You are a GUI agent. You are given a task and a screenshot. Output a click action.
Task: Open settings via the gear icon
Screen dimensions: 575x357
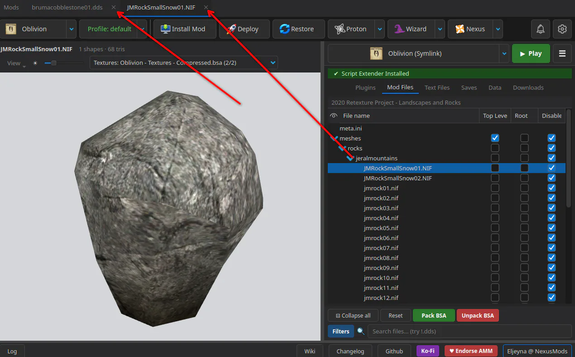[x=562, y=29]
